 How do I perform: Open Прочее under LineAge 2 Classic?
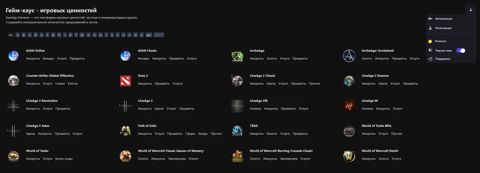coord(315,84)
